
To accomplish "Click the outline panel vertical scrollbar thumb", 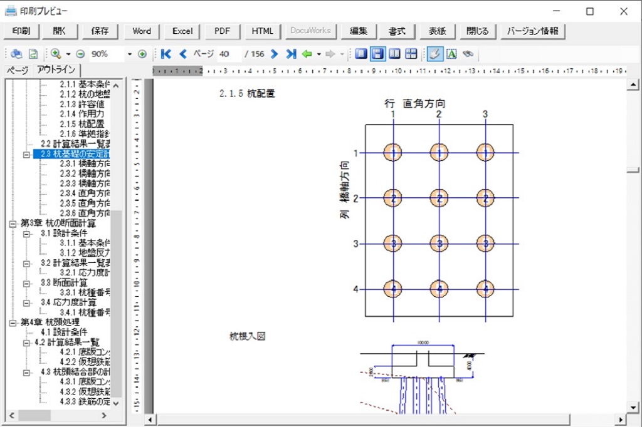I will pyautogui.click(x=116, y=304).
